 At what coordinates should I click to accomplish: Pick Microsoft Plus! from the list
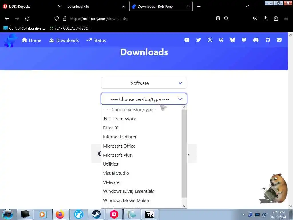(141, 155)
